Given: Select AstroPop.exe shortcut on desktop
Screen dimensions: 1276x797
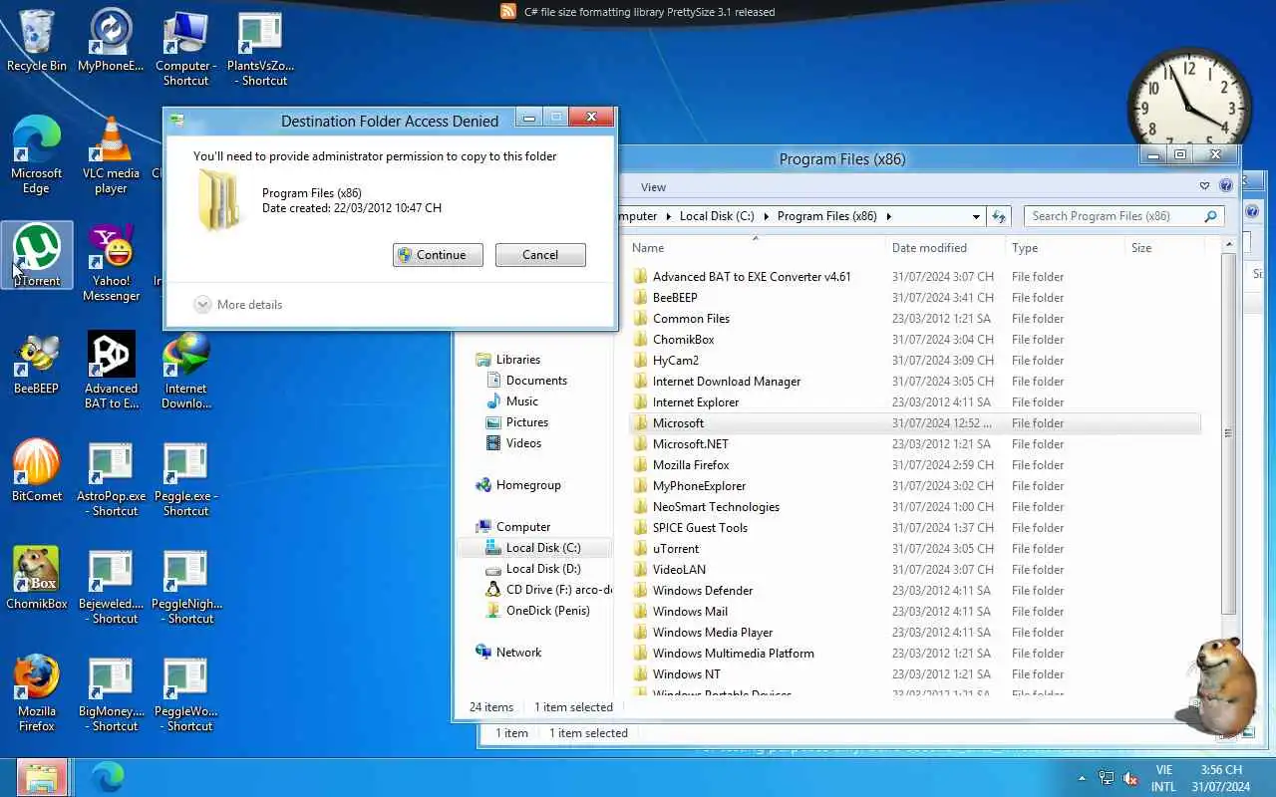Looking at the screenshot, I should click(111, 477).
